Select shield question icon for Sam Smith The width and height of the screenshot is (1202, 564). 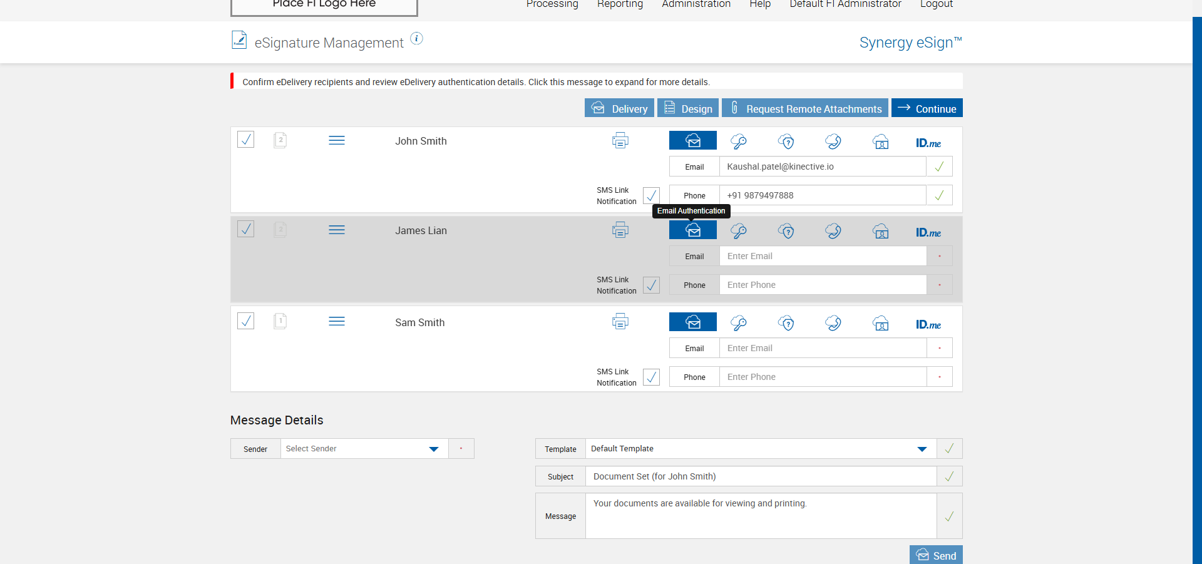(786, 323)
